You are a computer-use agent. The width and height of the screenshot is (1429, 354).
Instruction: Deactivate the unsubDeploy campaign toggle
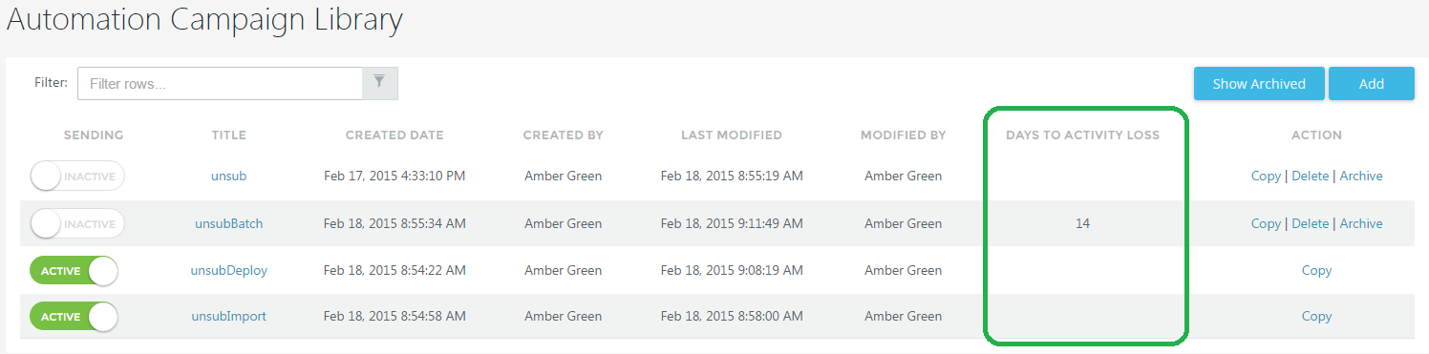pos(74,271)
